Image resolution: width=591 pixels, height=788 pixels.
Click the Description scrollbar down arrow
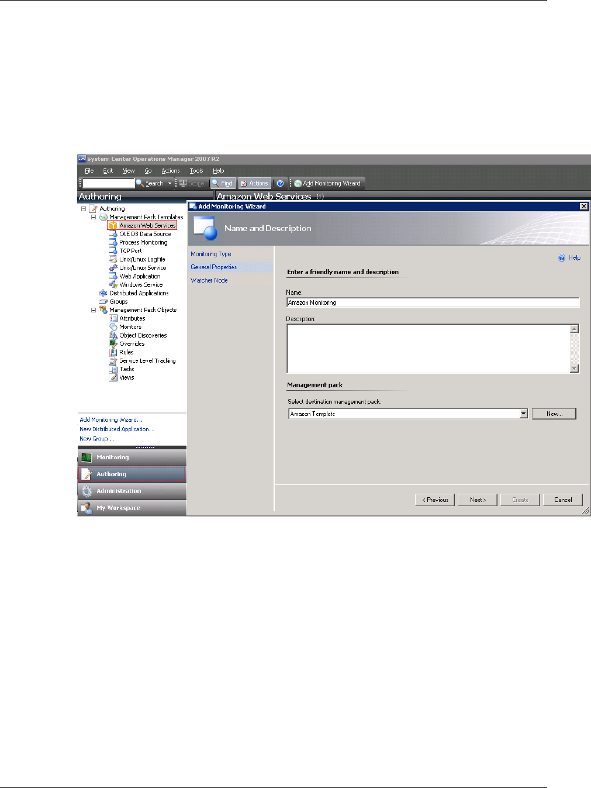pyautogui.click(x=575, y=369)
